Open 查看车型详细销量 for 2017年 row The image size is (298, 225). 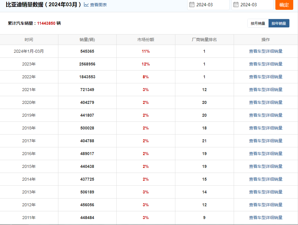coord(266,141)
